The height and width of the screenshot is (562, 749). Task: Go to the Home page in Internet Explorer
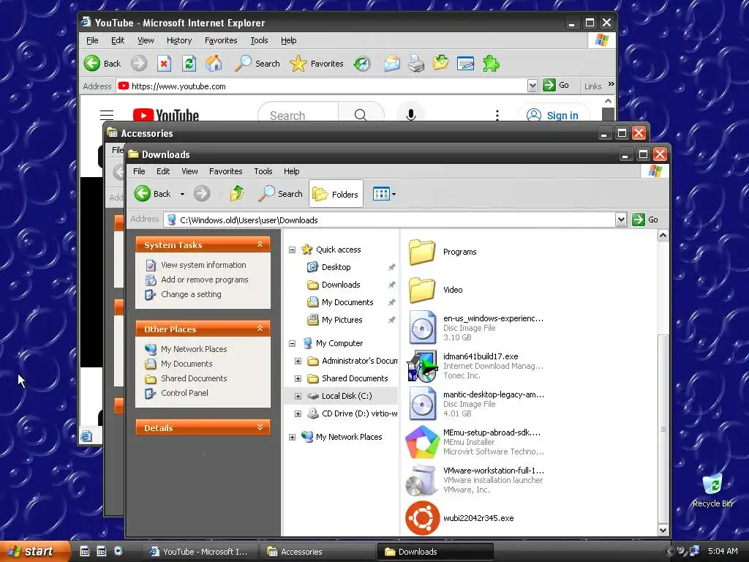214,64
